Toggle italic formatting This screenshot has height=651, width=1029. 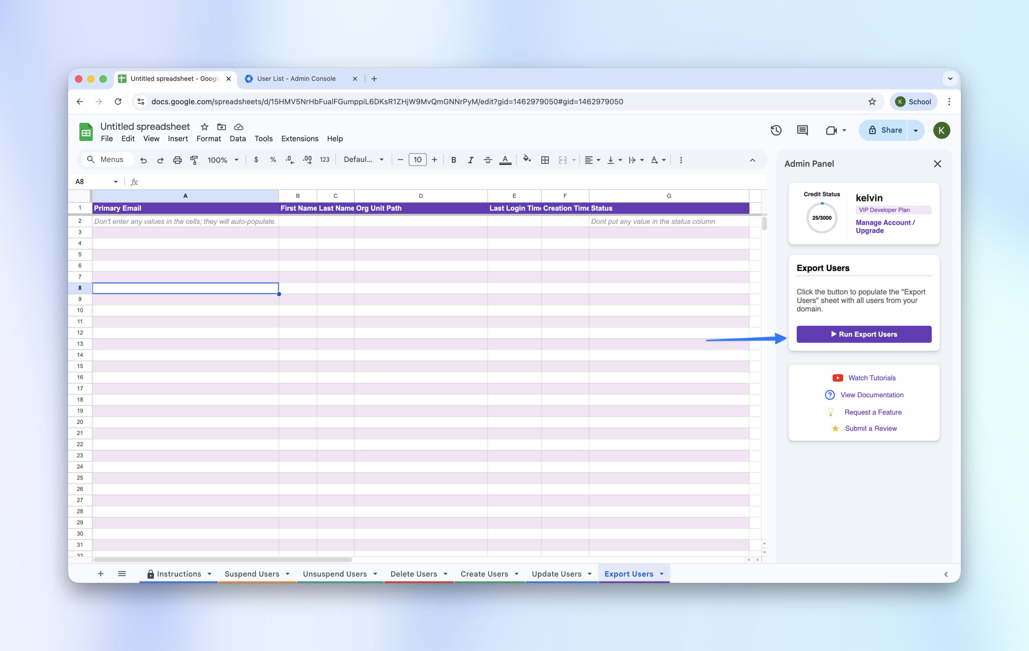pyautogui.click(x=470, y=160)
